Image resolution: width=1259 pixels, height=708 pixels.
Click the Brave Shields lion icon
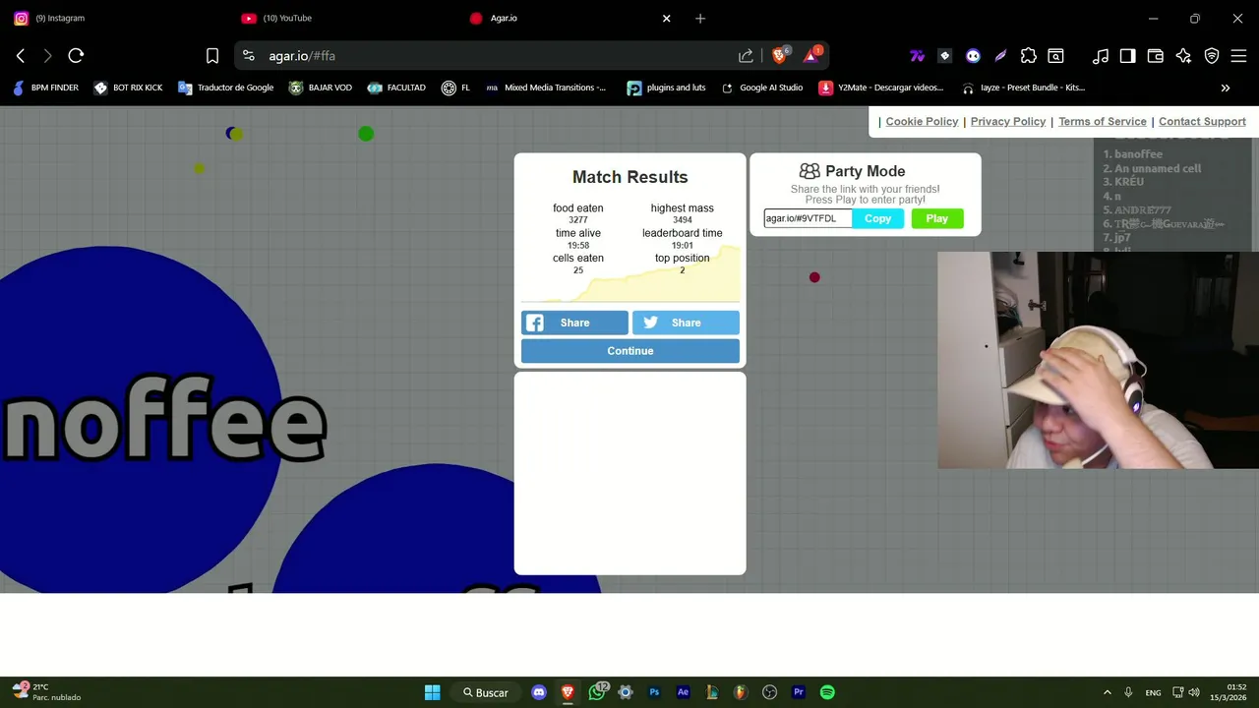pyautogui.click(x=779, y=56)
